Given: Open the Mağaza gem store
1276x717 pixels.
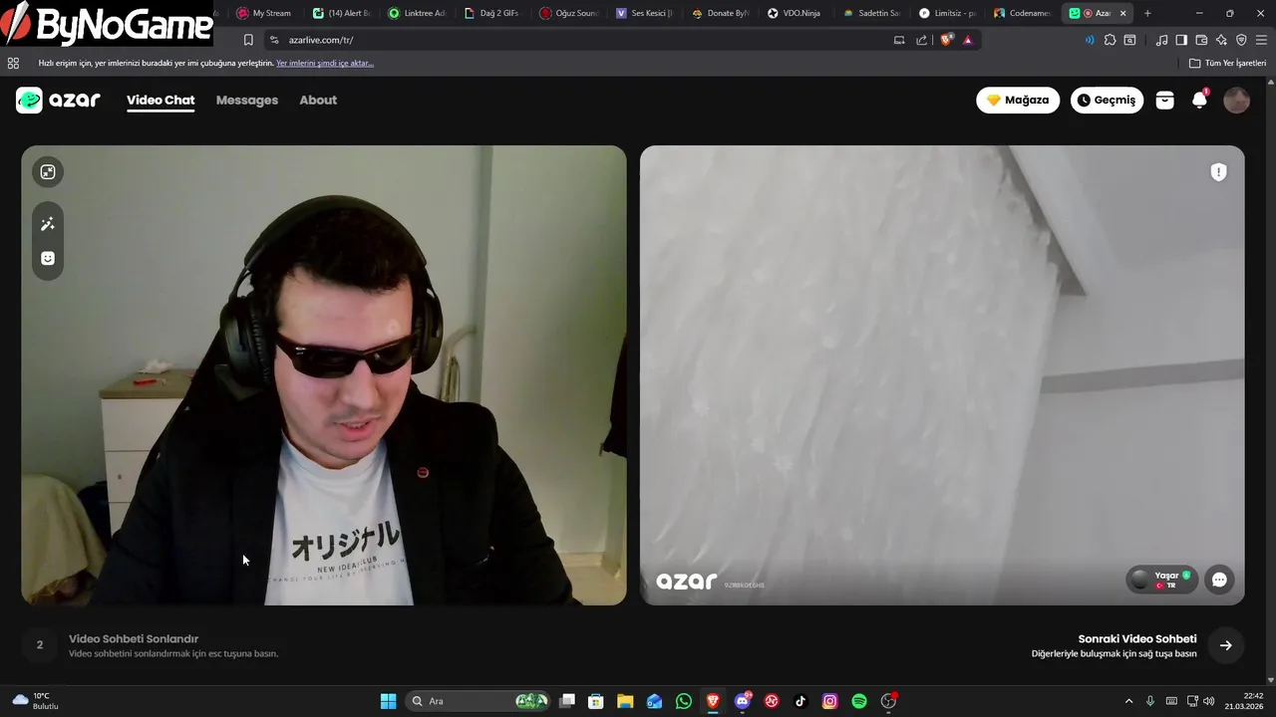Looking at the screenshot, I should (1018, 100).
